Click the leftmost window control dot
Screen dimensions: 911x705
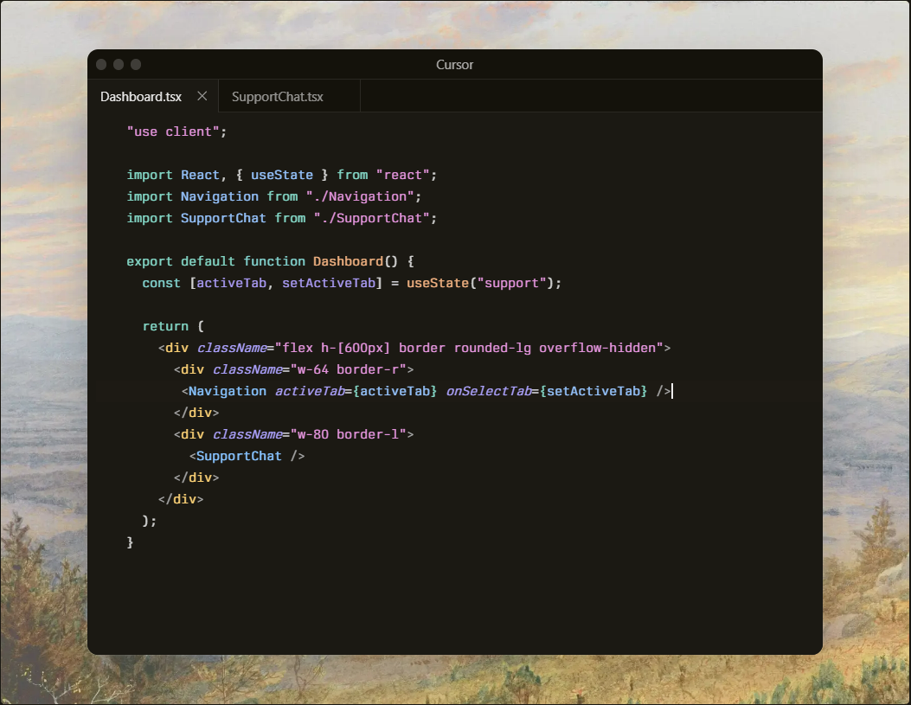[101, 65]
